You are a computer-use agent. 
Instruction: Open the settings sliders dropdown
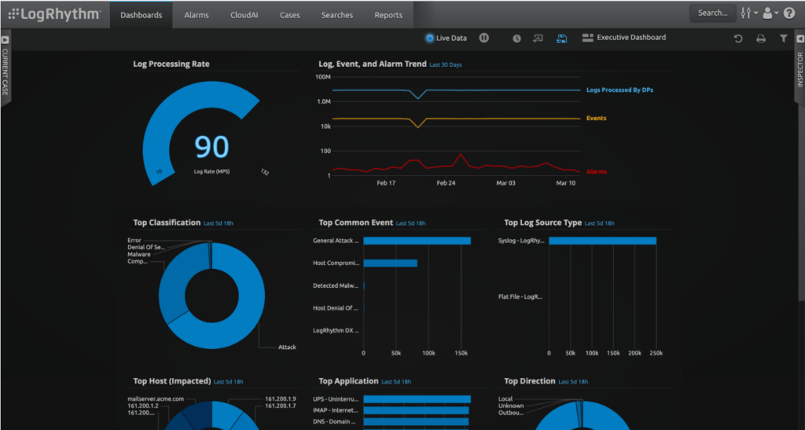point(749,13)
